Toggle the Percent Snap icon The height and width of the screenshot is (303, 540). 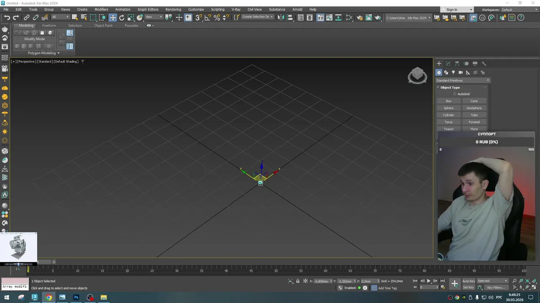tap(217, 17)
